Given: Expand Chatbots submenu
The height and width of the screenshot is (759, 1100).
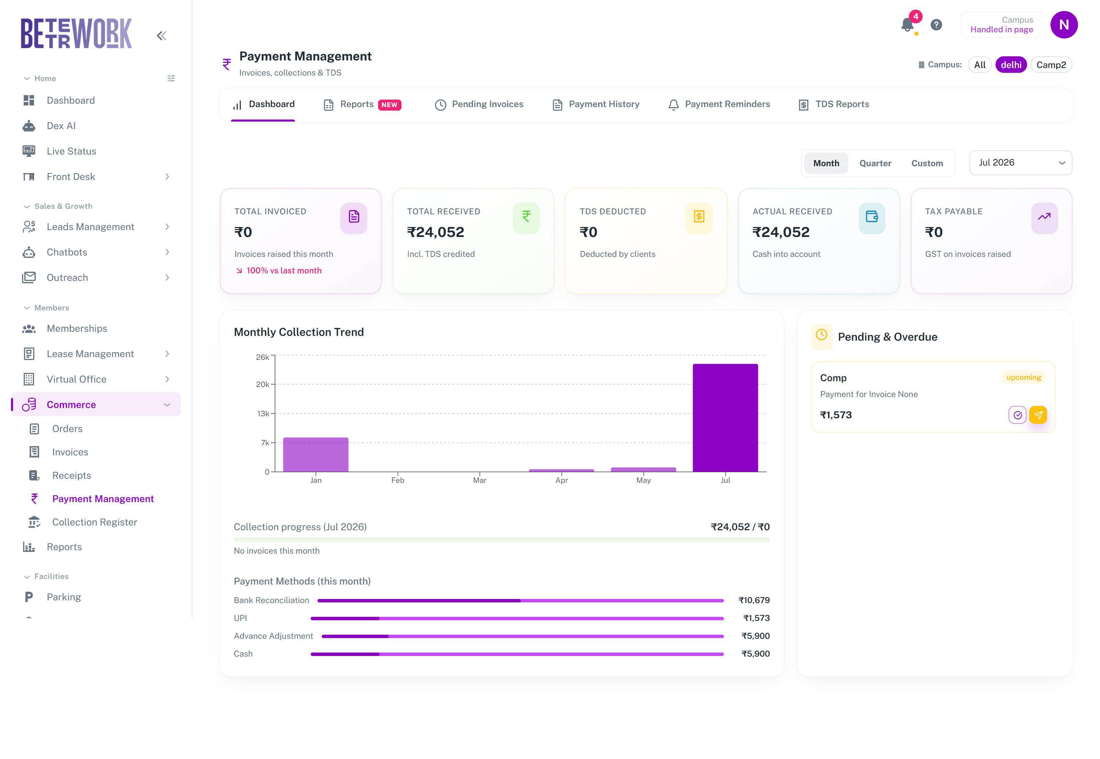Looking at the screenshot, I should (167, 252).
